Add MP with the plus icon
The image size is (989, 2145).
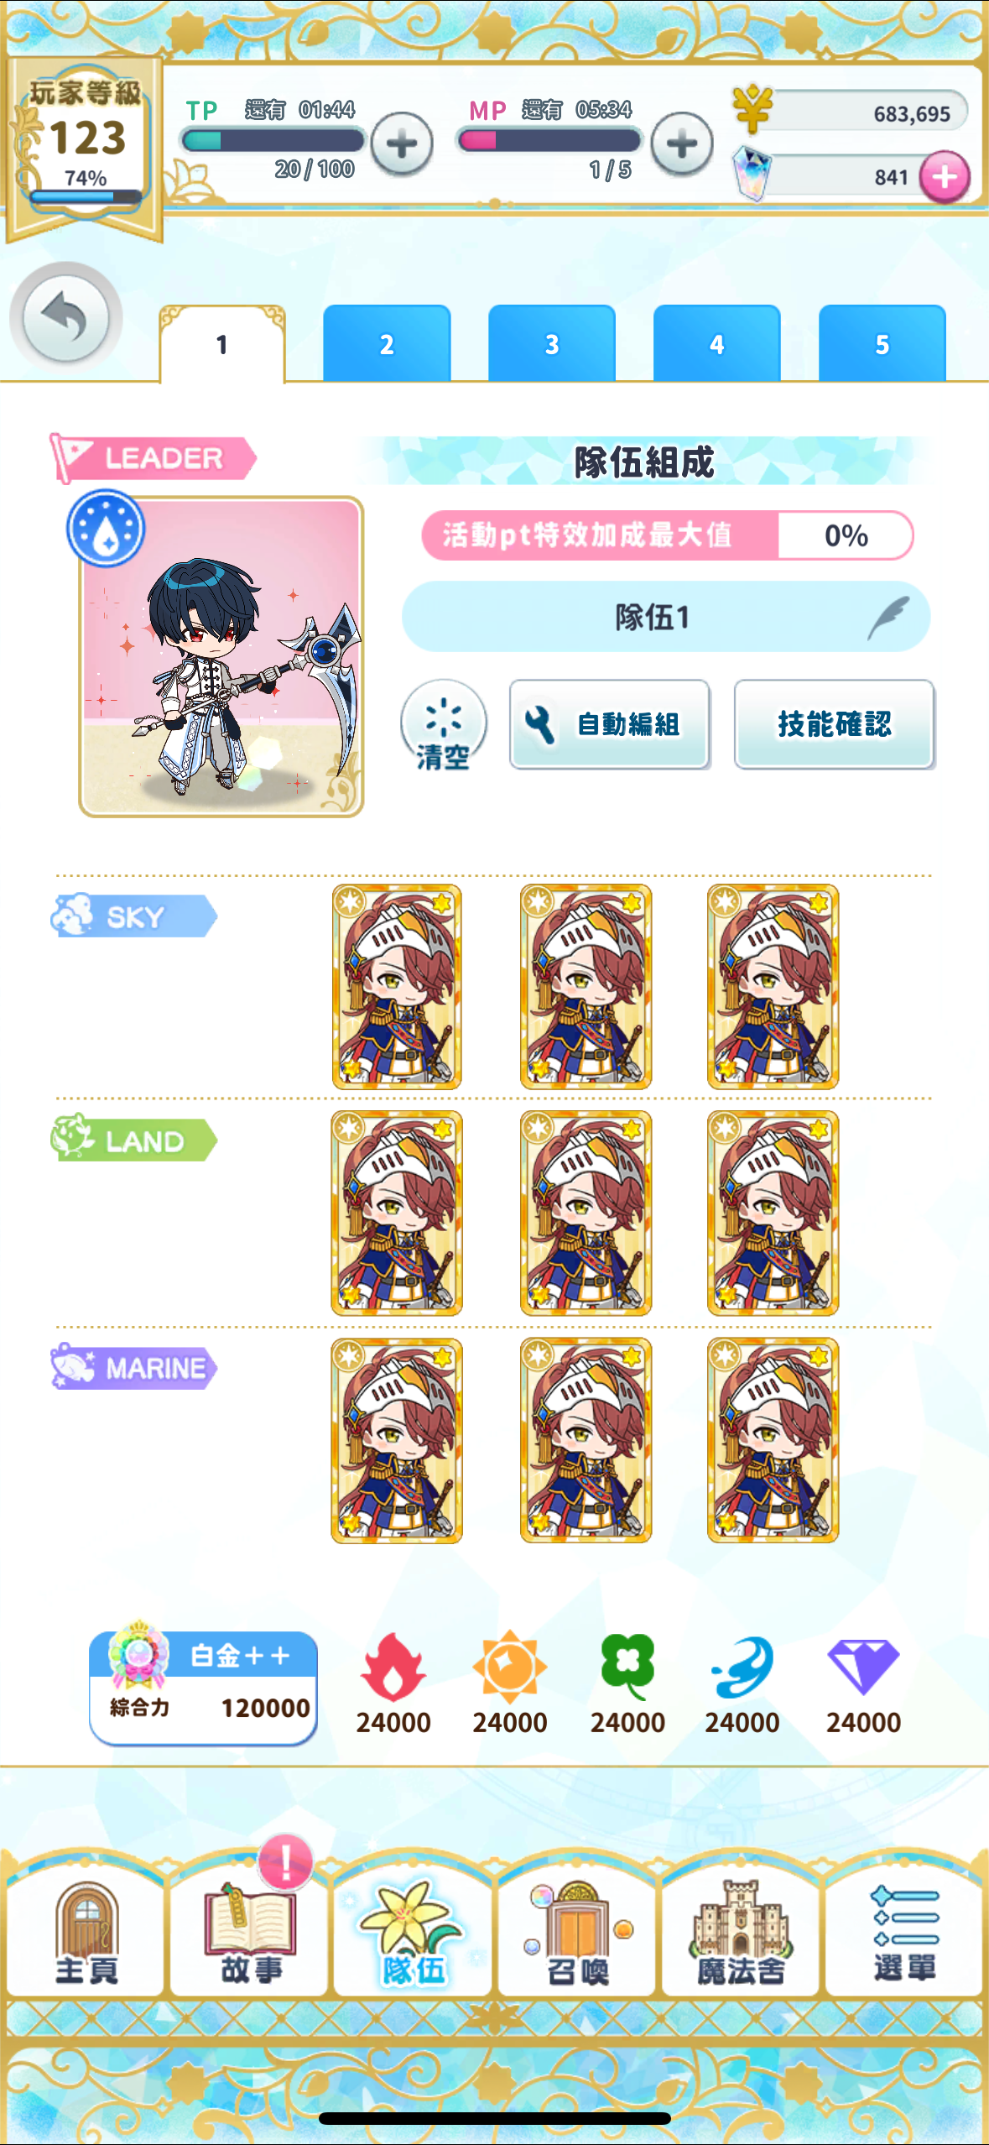pos(682,144)
